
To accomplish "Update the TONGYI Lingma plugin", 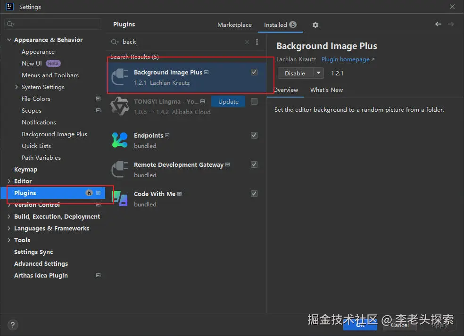I will (228, 101).
